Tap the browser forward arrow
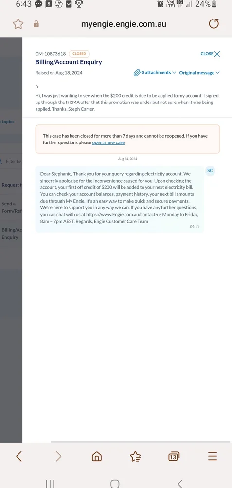232x488 pixels. [58, 456]
